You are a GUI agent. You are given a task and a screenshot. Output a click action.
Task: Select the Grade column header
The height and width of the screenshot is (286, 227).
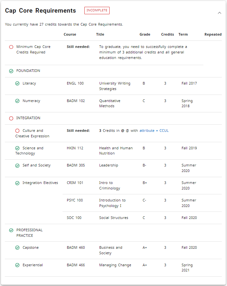[x=145, y=34]
